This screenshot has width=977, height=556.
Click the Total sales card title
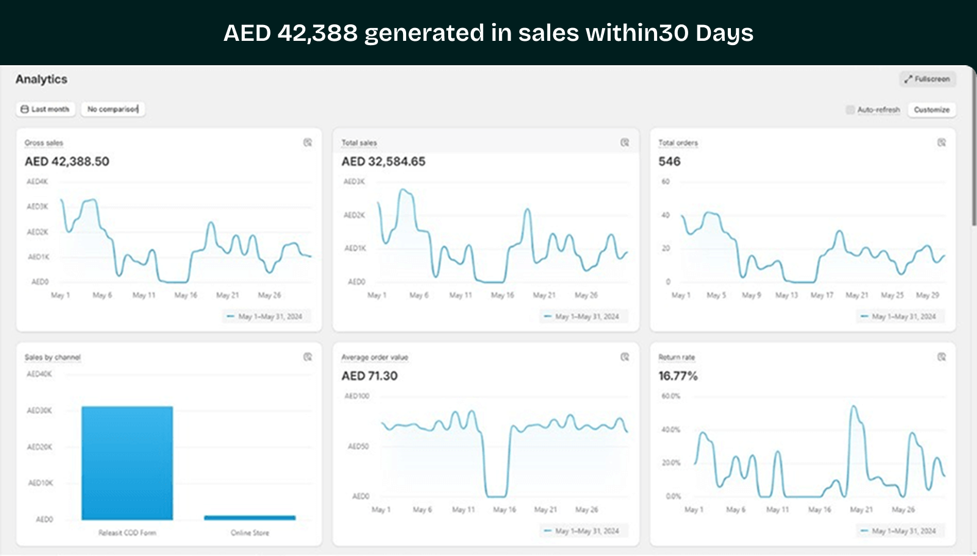click(359, 143)
